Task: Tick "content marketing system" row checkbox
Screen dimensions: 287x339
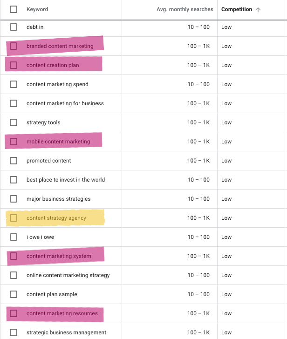Action: click(14, 256)
